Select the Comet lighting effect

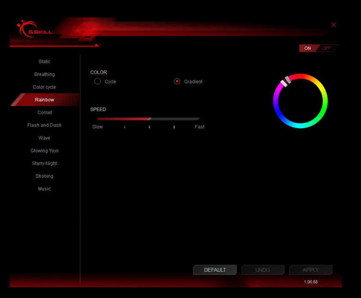click(44, 113)
